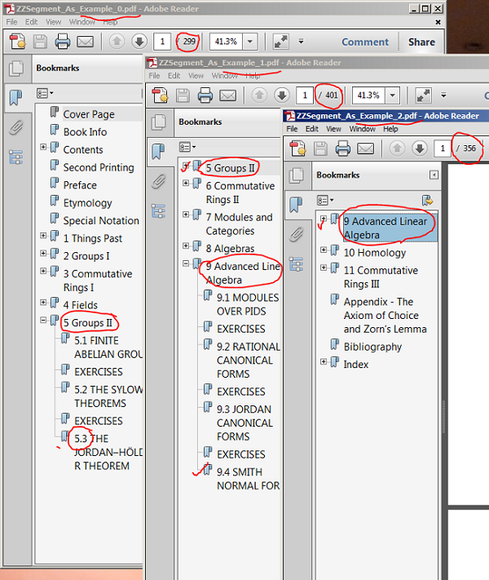Select Bibliography bookmark
The width and height of the screenshot is (489, 580).
point(372,347)
